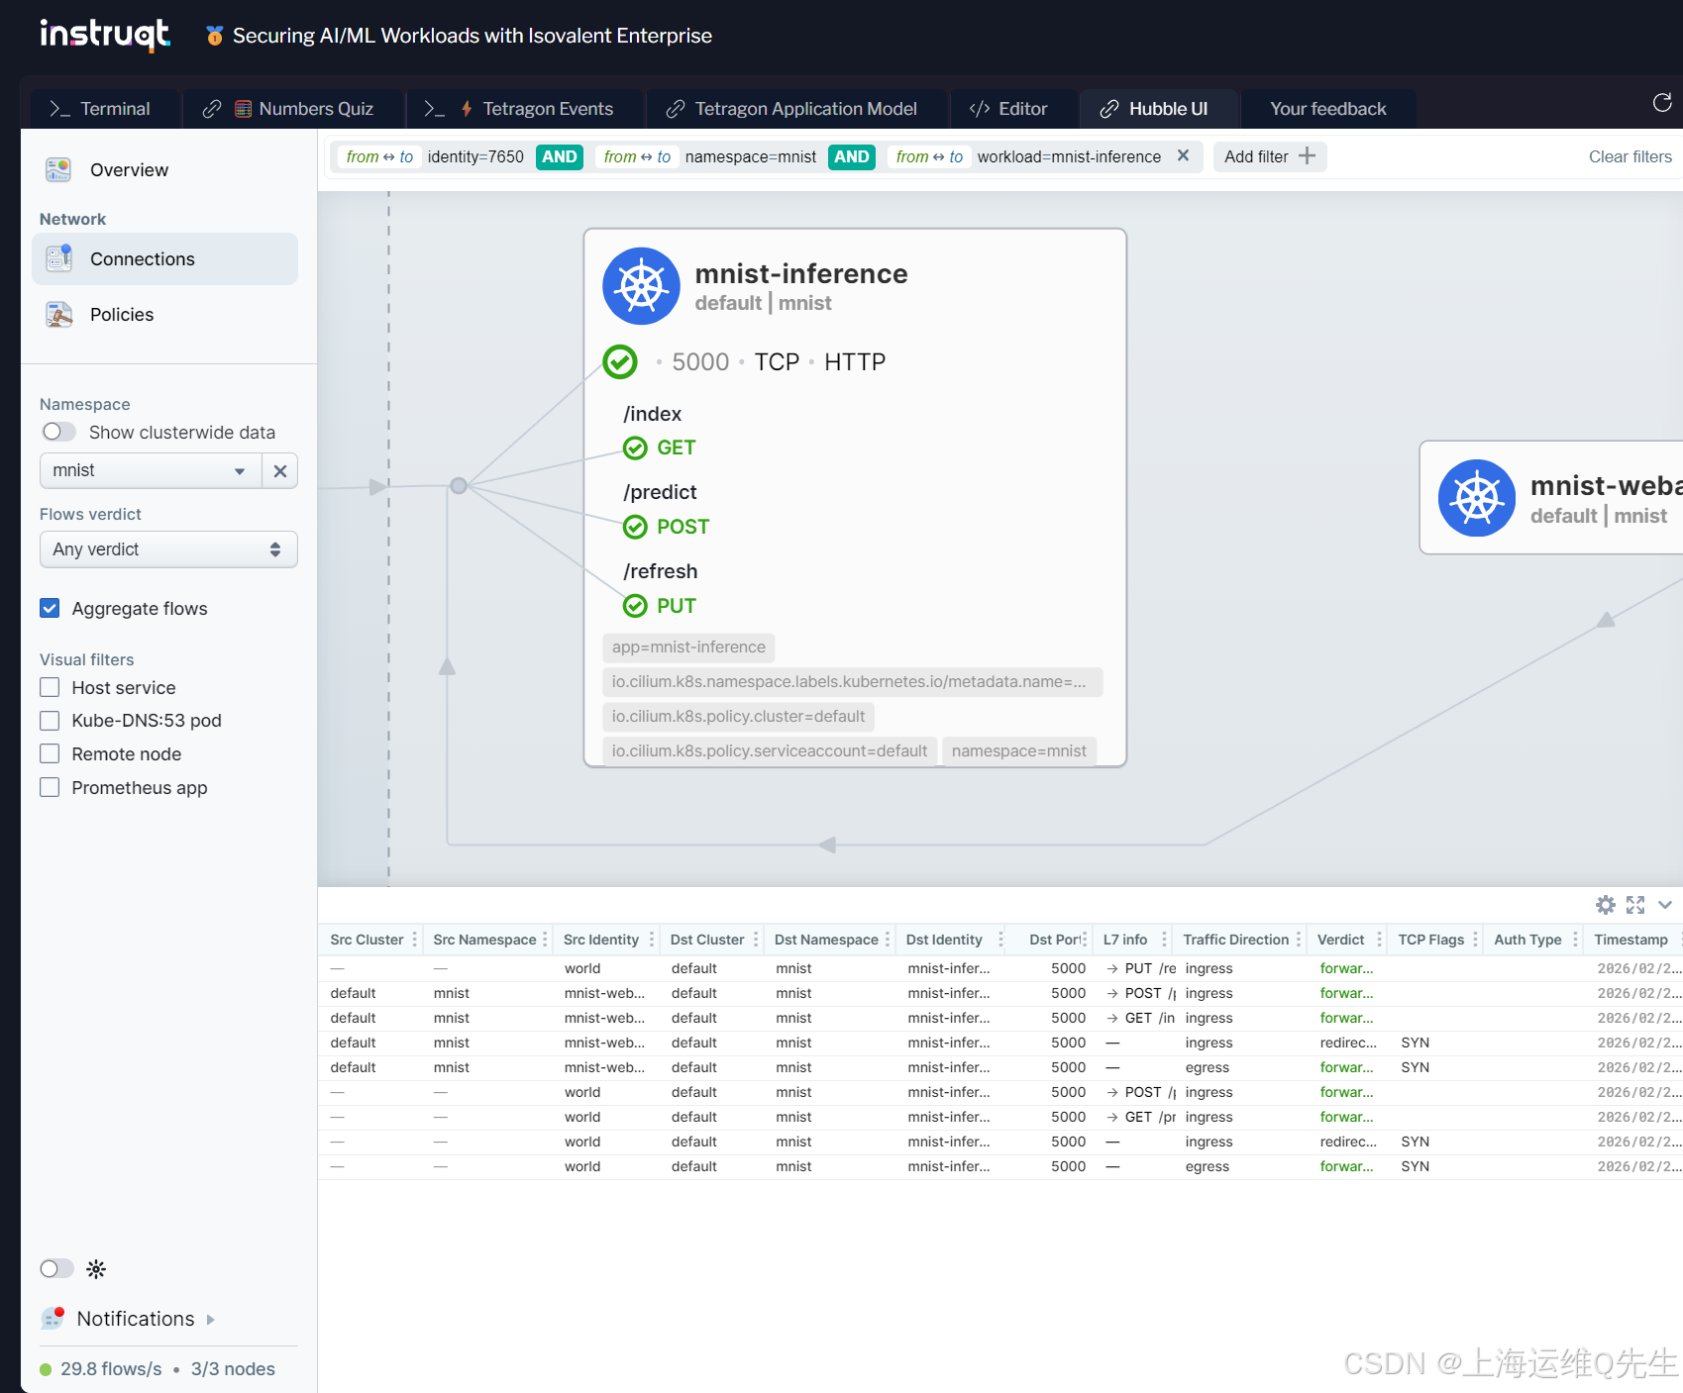Click the identity=7650 filter chip
The width and height of the screenshot is (1683, 1393).
pyautogui.click(x=431, y=156)
